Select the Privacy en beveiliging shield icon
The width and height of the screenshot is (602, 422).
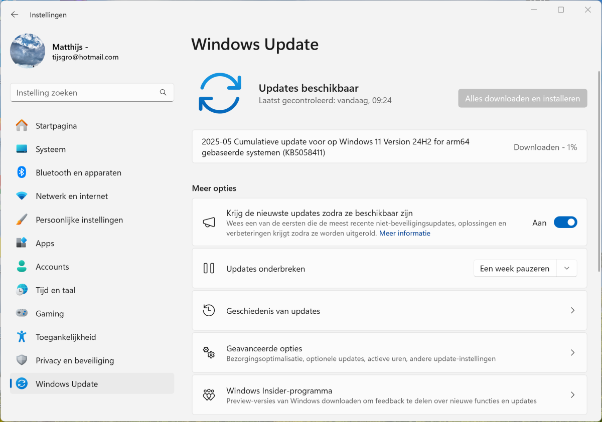(22, 360)
